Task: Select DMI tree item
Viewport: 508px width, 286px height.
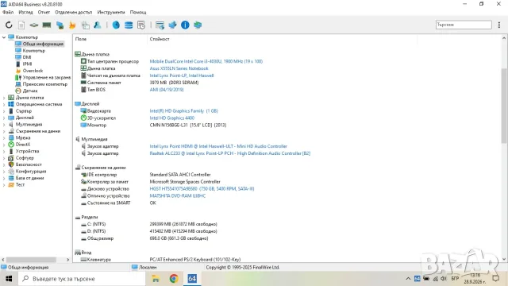Action: (x=27, y=57)
